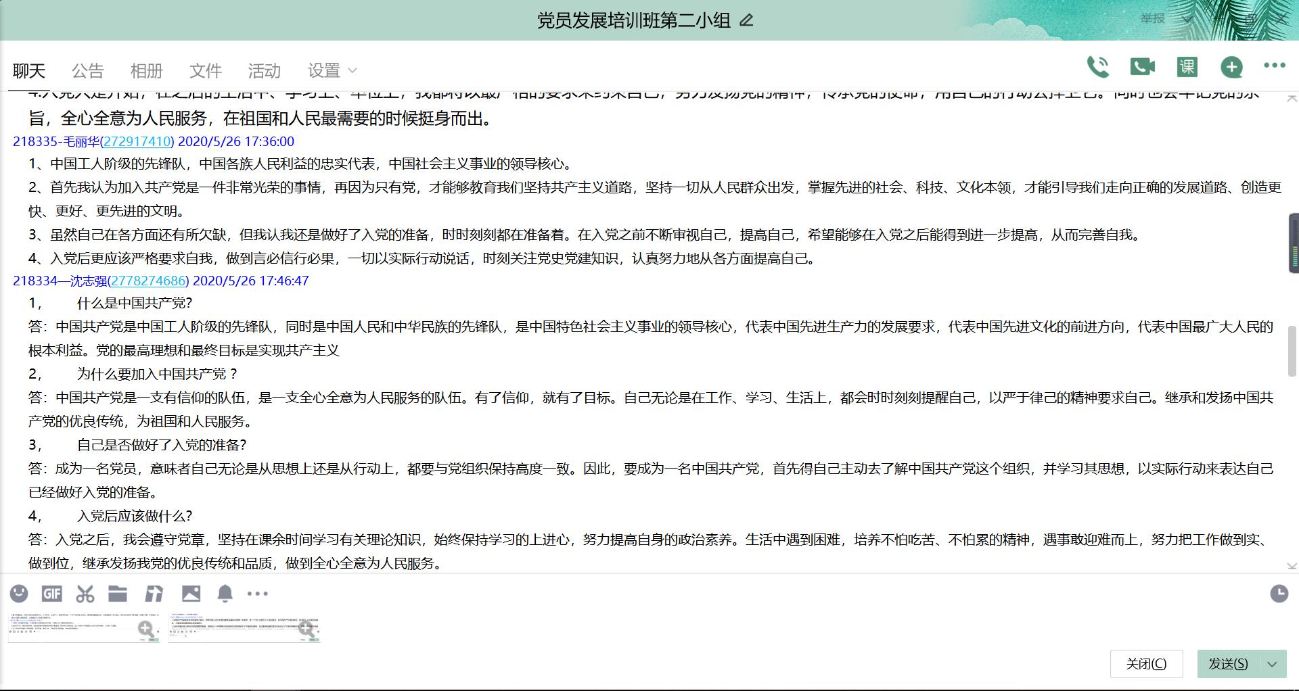Open the 文件 tab
This screenshot has width=1299, height=691.
[206, 70]
